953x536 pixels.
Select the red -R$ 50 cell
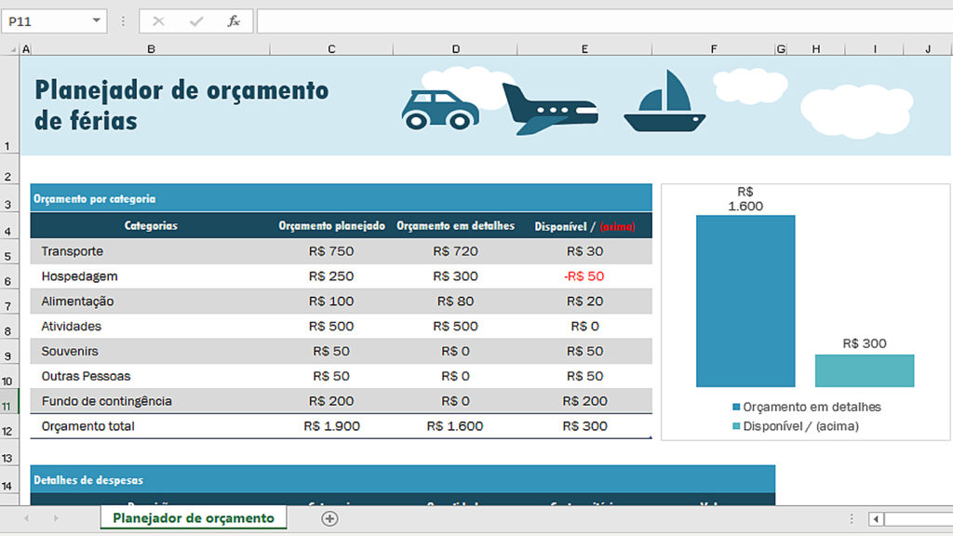point(584,276)
